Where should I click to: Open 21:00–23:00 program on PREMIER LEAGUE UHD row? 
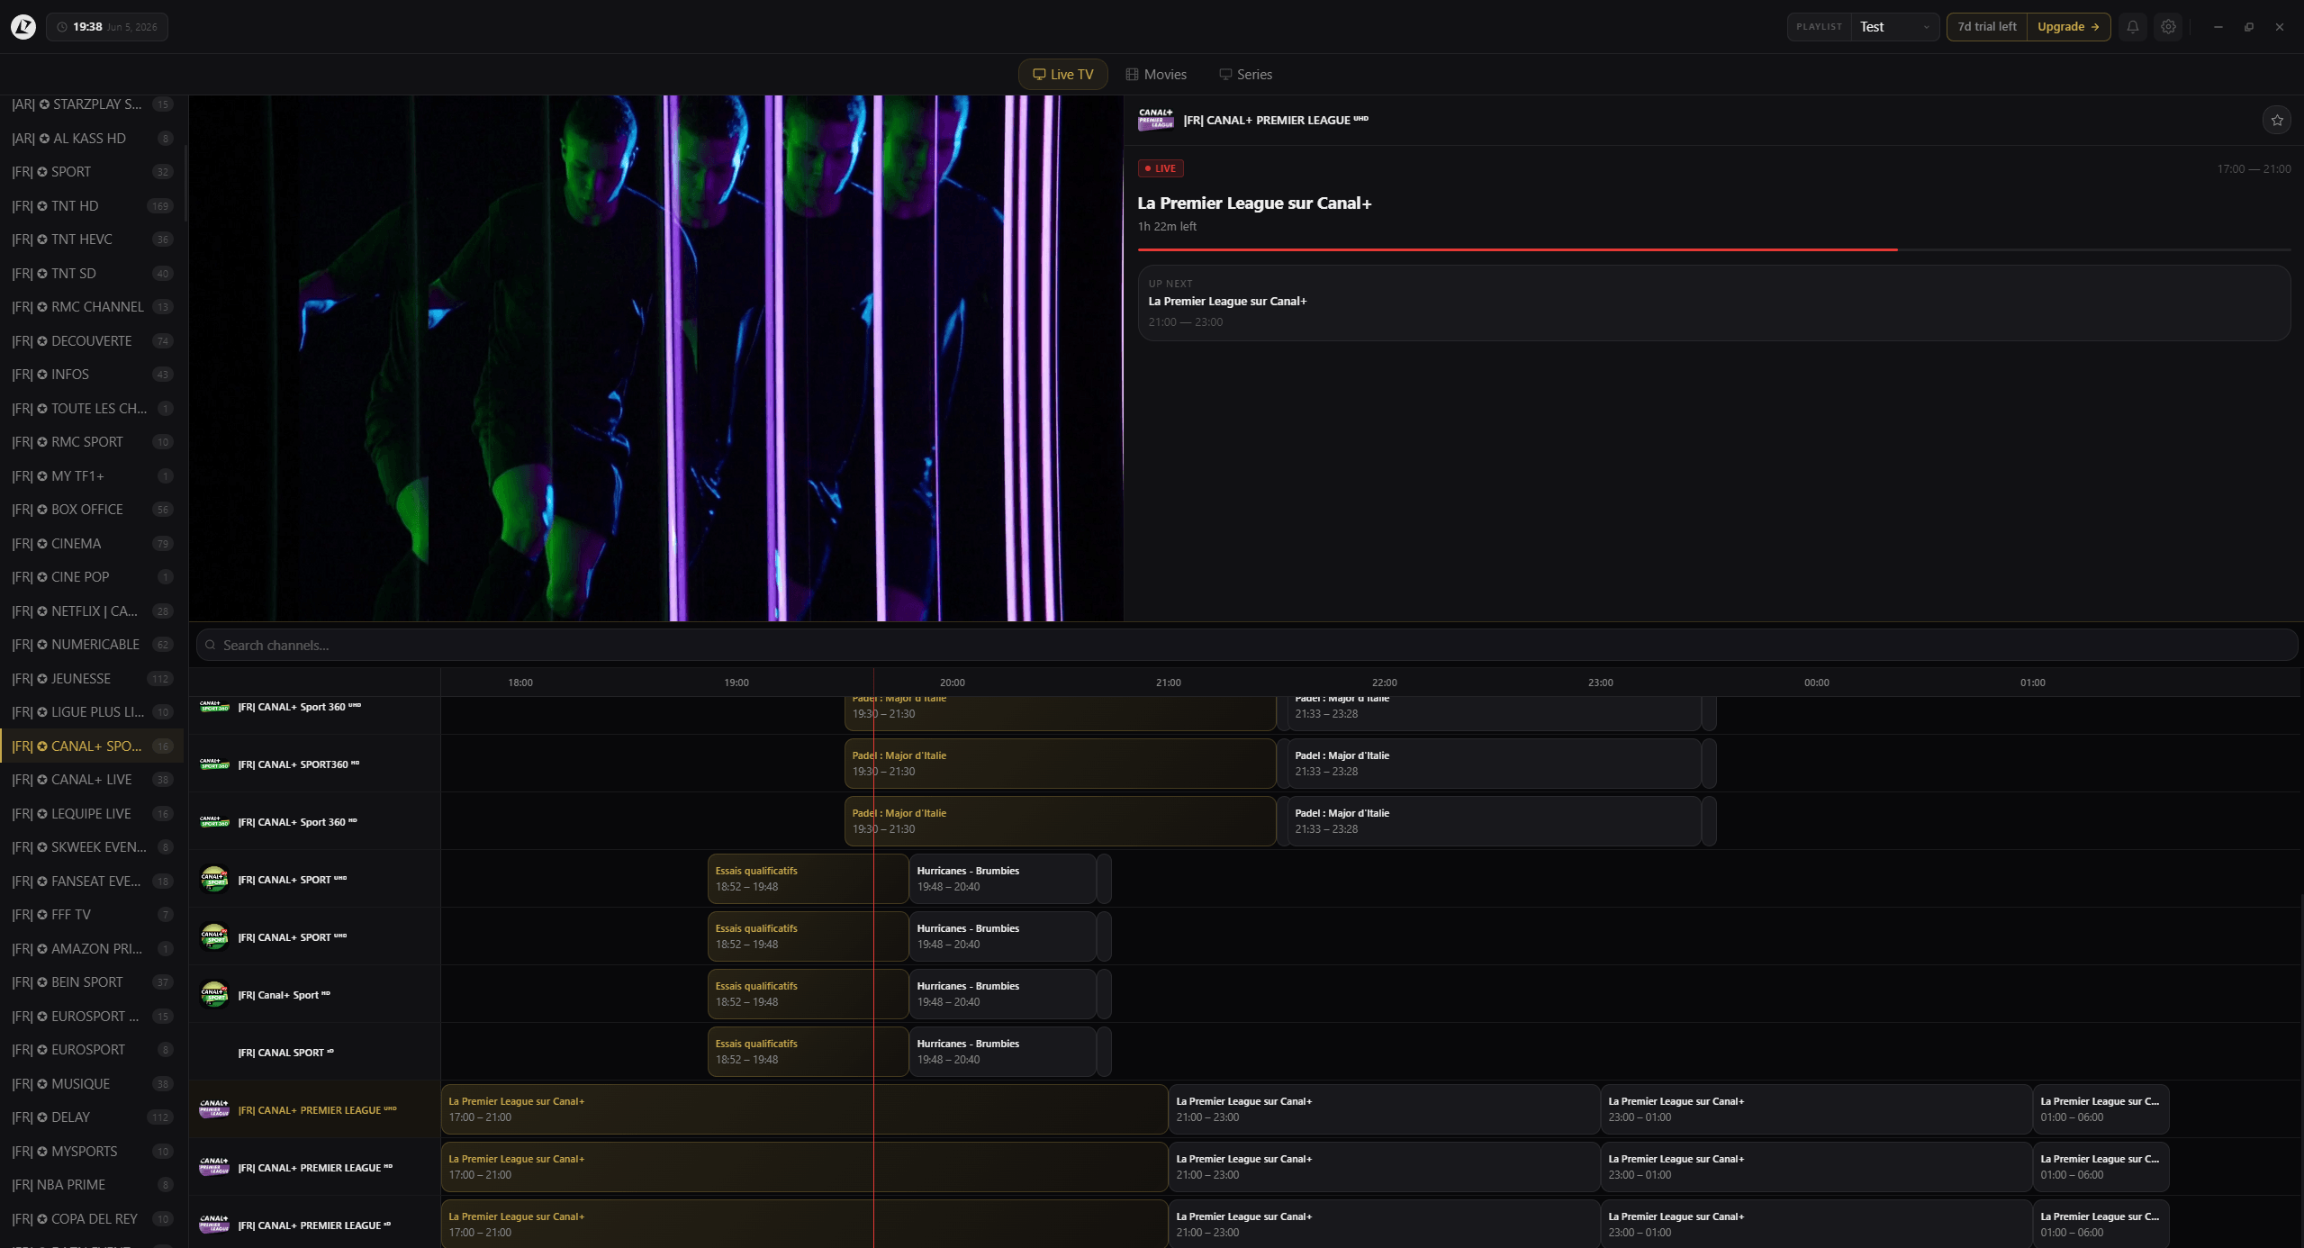(1384, 1109)
